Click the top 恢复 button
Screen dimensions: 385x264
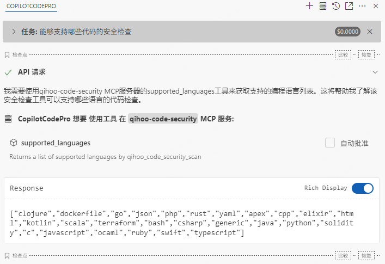click(x=366, y=55)
